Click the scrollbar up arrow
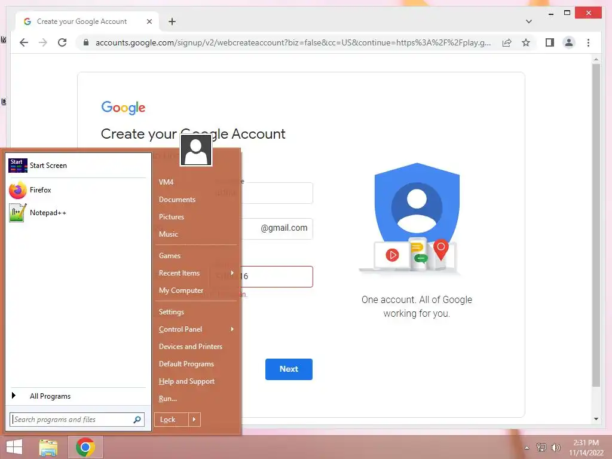The width and height of the screenshot is (612, 459). click(596, 59)
